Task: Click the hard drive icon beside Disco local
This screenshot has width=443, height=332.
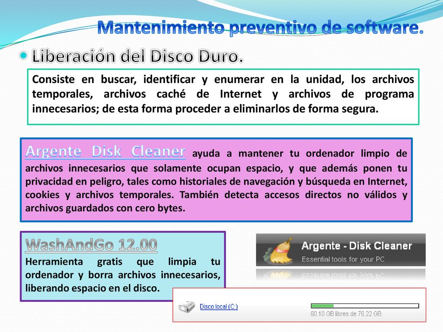Action: pos(187,307)
